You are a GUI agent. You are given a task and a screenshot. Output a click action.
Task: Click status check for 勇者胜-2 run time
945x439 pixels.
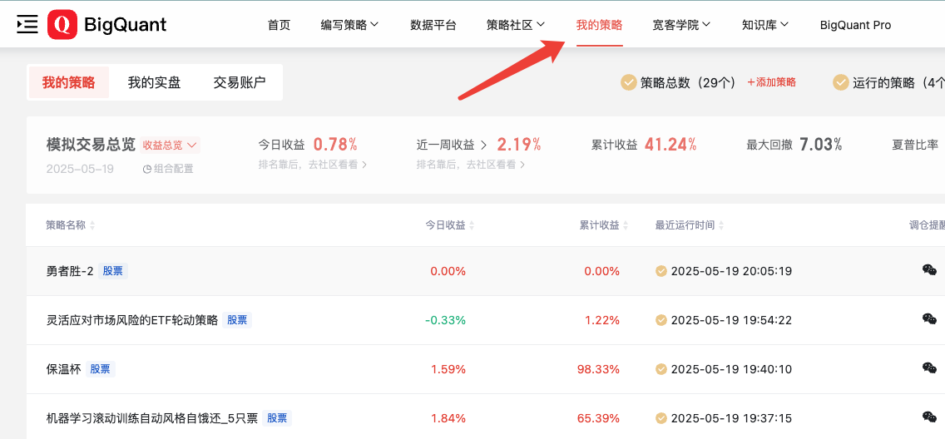coord(661,271)
